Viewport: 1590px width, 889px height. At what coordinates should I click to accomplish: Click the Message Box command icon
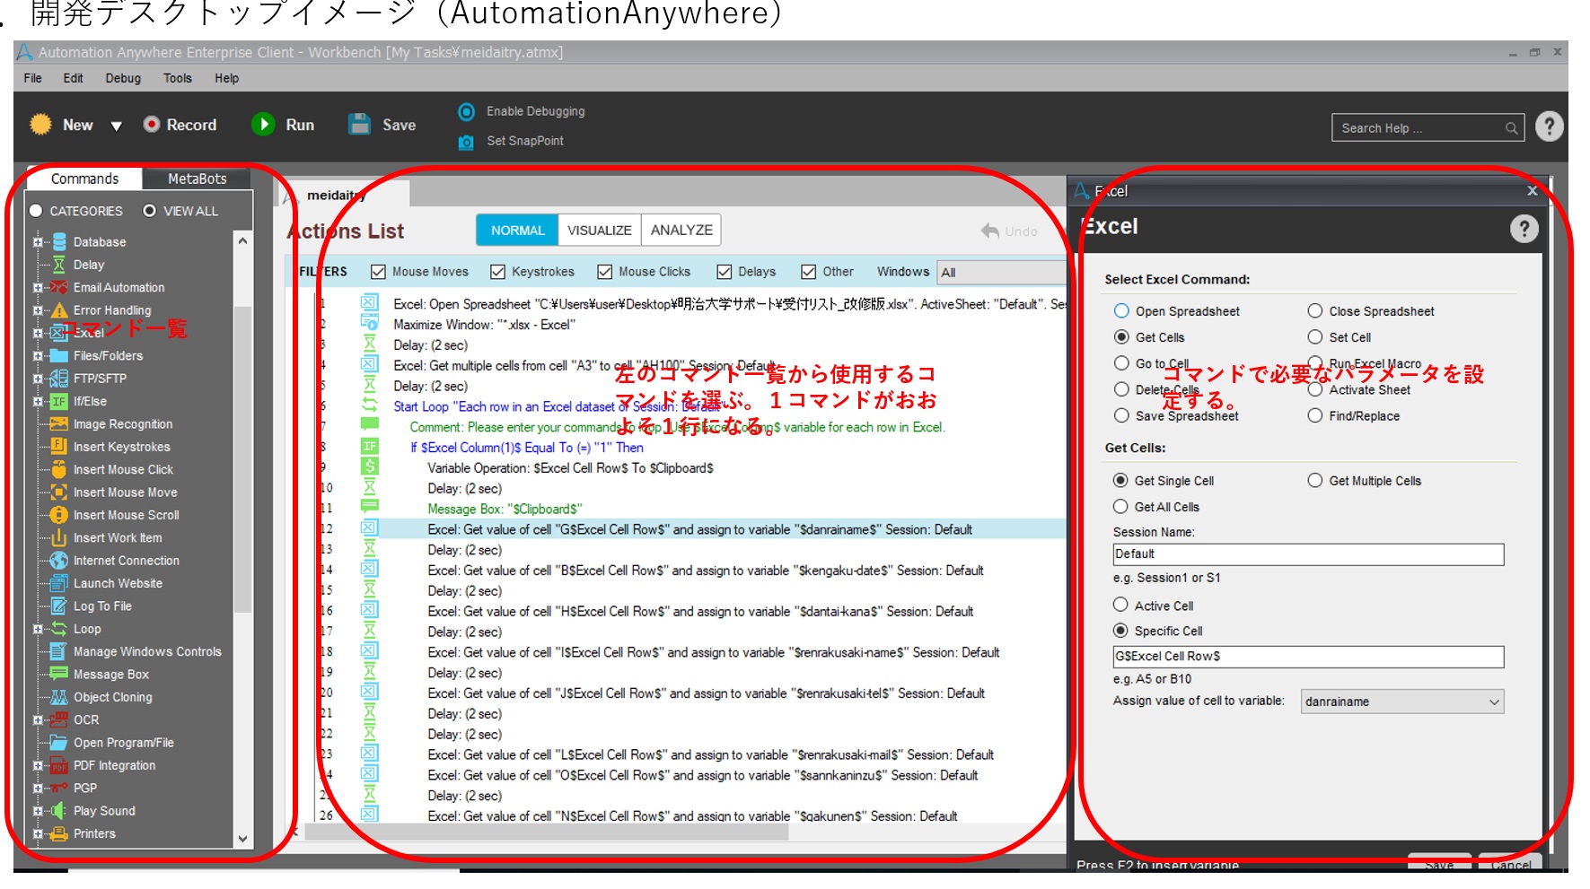(x=59, y=675)
